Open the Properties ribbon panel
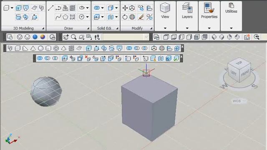Screen dimensions: 267x150 209,16
